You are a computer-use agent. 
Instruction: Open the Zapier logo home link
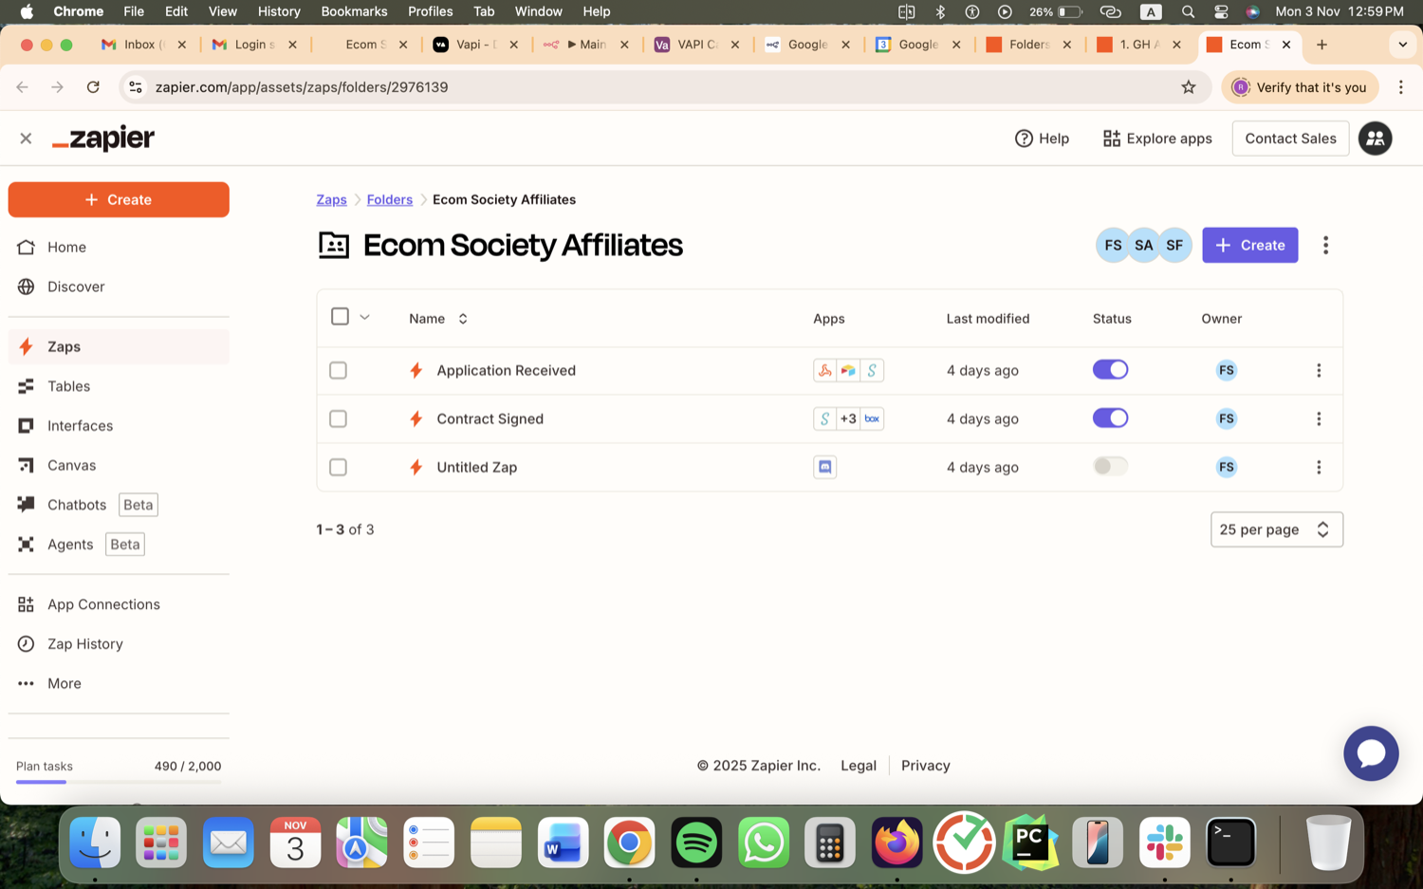[103, 139]
